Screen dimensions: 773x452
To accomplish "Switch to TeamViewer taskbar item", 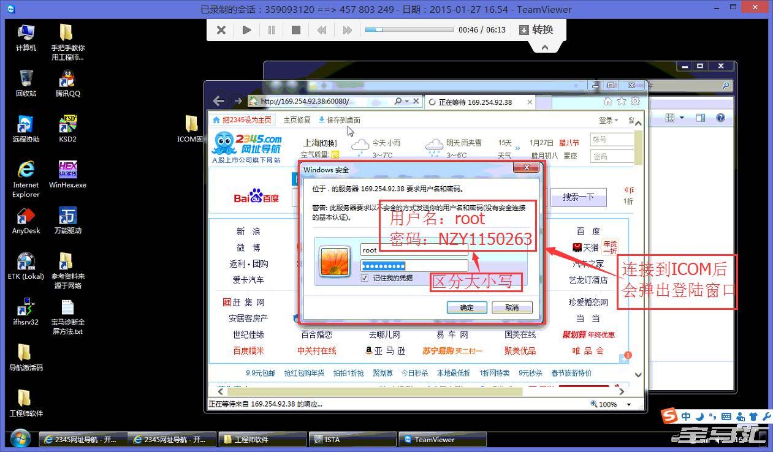I will pyautogui.click(x=443, y=439).
